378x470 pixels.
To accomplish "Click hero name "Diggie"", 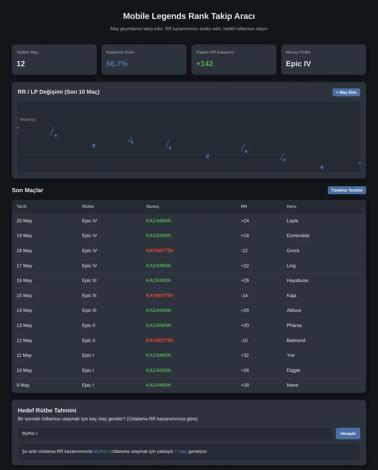I will click(293, 370).
